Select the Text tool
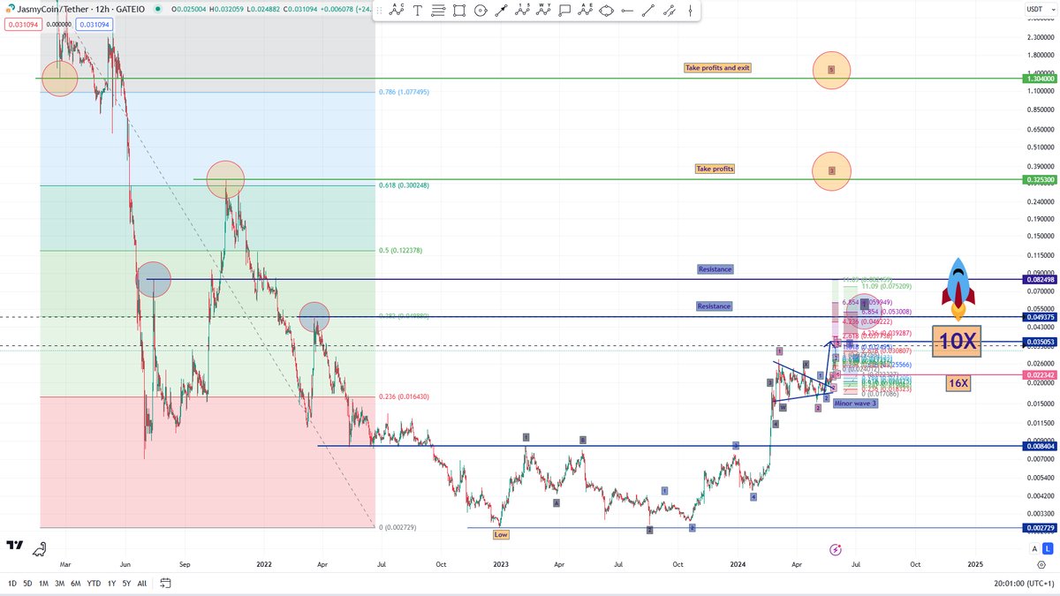The image size is (1060, 596). click(x=418, y=11)
